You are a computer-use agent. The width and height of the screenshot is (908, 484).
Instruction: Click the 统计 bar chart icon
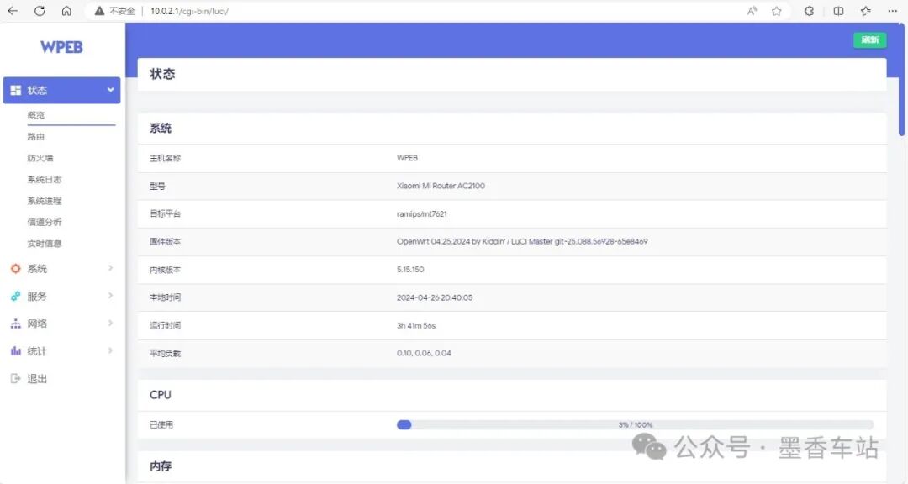pos(16,350)
